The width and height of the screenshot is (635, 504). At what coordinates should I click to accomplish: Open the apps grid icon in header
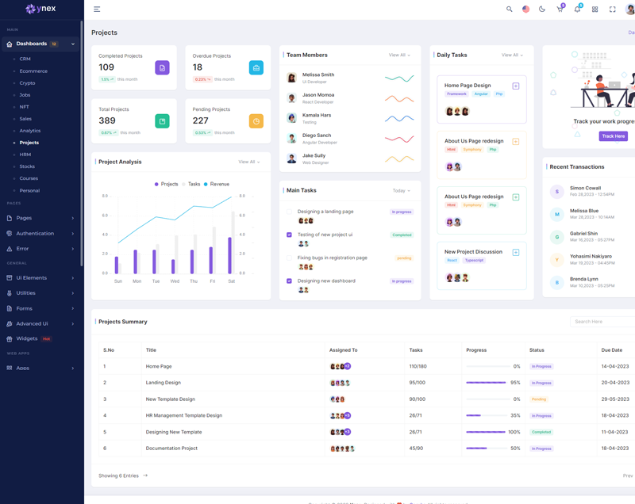tap(595, 10)
